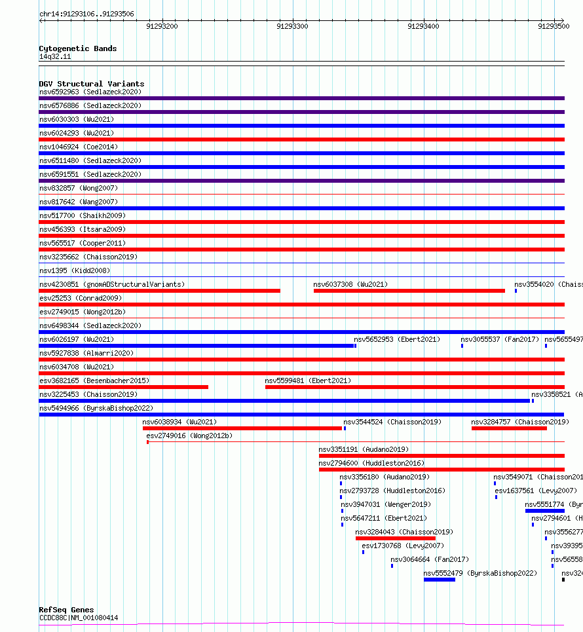
Task: Click the CCDC88C|NM_001080414 gene label
Action: point(79,618)
